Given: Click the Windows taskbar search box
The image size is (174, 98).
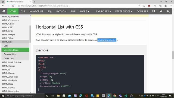Looking at the screenshot, I should [25, 96].
